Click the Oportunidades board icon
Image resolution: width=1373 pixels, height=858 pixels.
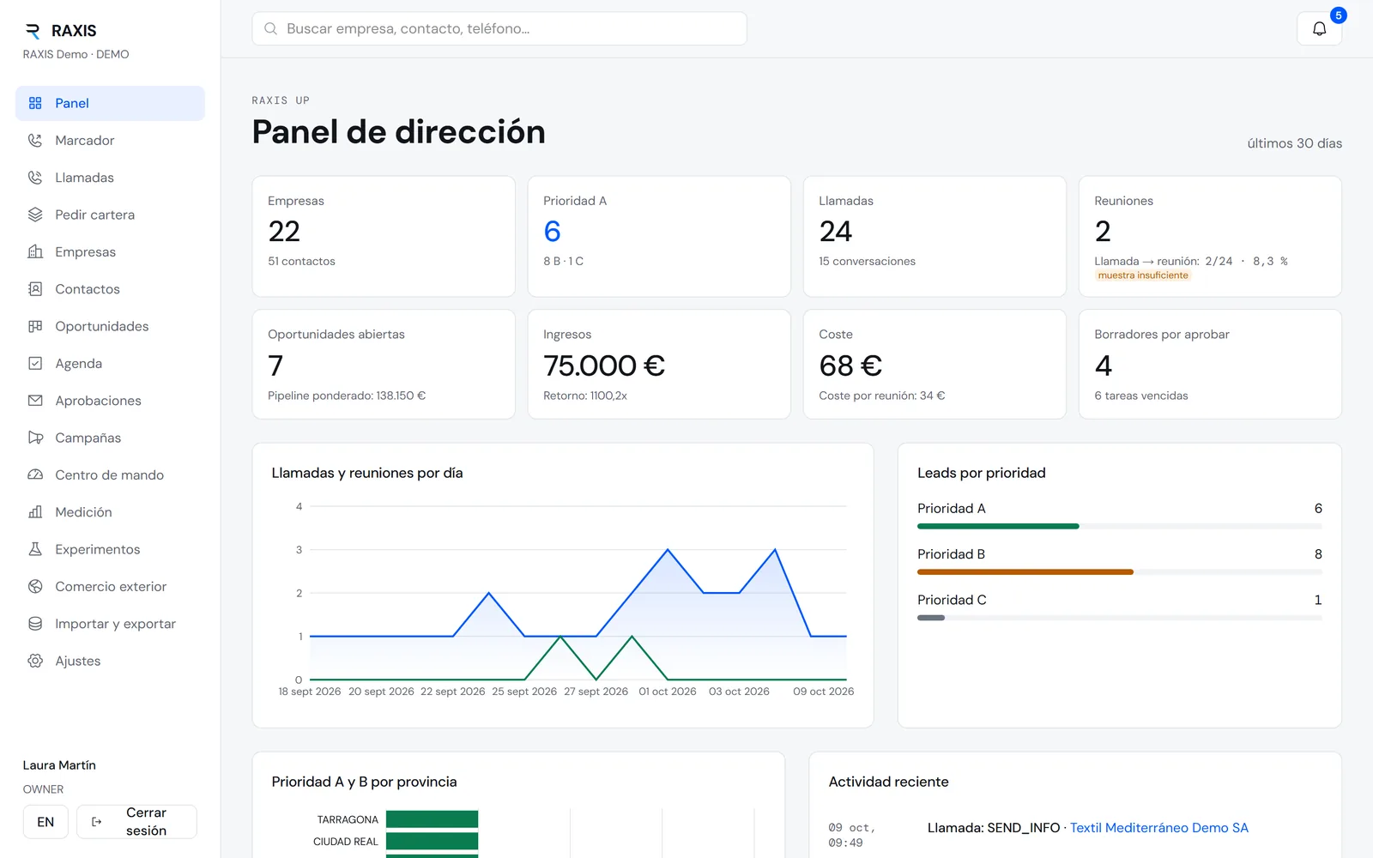point(35,326)
